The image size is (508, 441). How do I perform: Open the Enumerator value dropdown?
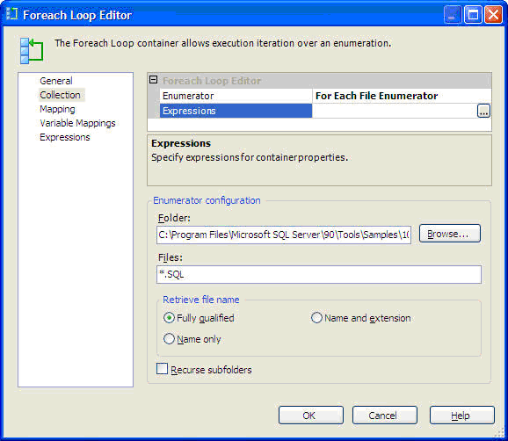pos(402,96)
